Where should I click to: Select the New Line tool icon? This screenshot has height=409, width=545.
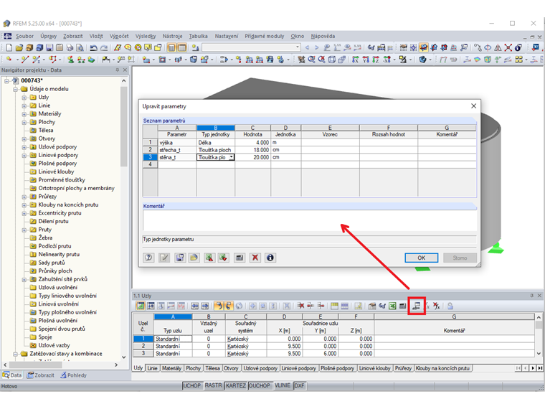tap(24, 60)
